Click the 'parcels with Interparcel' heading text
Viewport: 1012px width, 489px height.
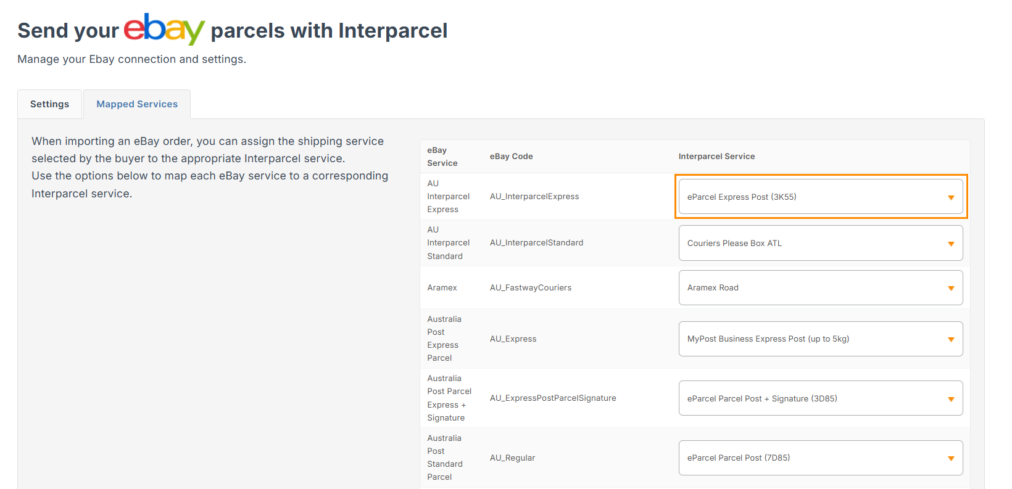tap(329, 31)
